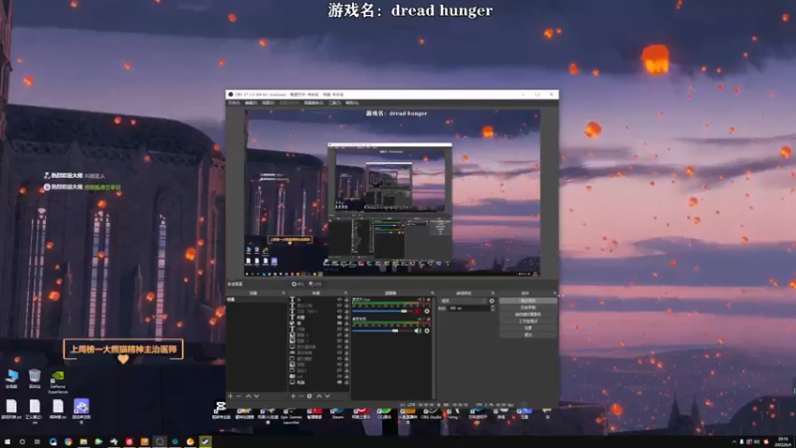Open the 文件(F) menu in OBS
This screenshot has height=448, width=796.
click(234, 103)
